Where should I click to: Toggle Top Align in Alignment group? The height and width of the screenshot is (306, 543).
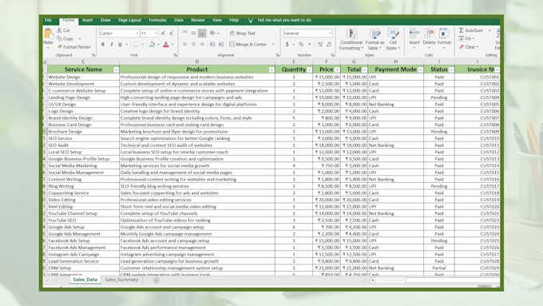click(185, 33)
